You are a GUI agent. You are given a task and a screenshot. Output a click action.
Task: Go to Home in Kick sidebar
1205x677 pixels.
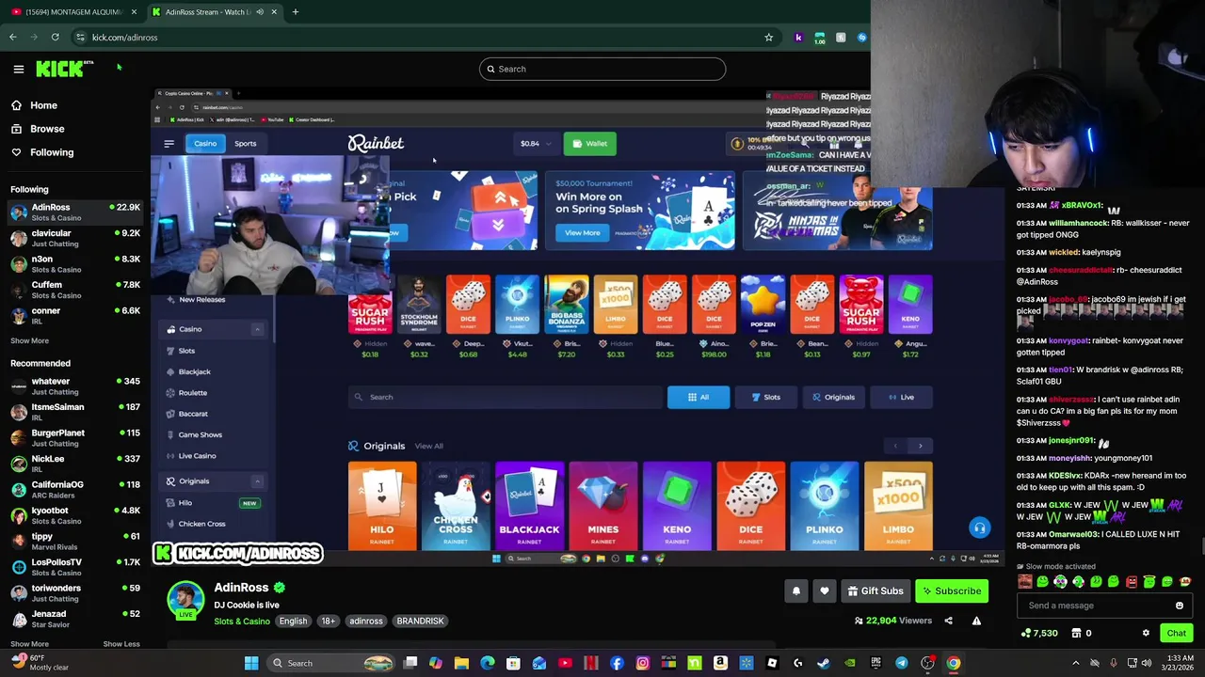tap(34, 105)
